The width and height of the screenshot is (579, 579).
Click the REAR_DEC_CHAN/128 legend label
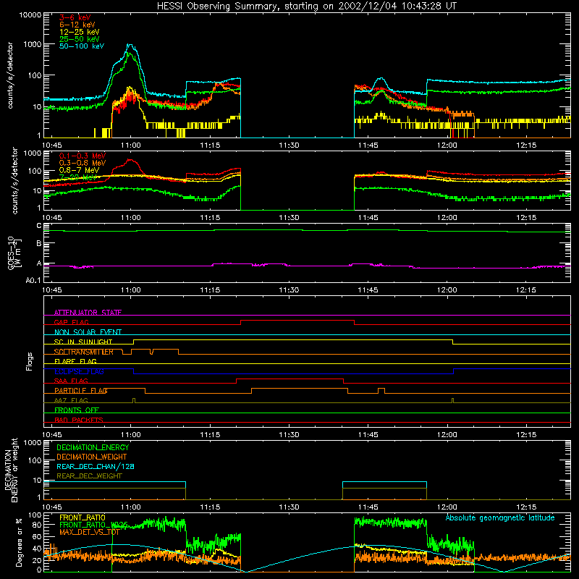(x=96, y=466)
